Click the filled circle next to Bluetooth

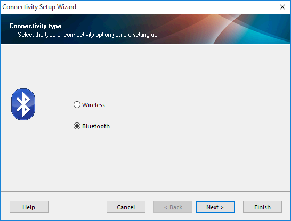point(77,126)
